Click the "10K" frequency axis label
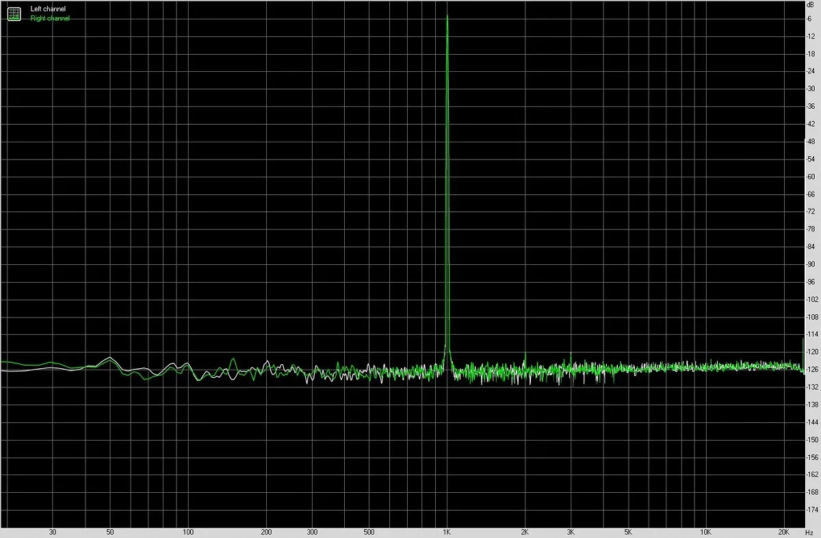Image resolution: width=821 pixels, height=538 pixels. [x=705, y=532]
